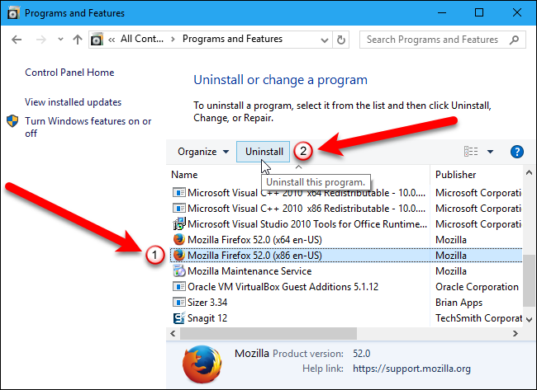
Task: Click the Back navigation arrow
Action: (x=15, y=40)
